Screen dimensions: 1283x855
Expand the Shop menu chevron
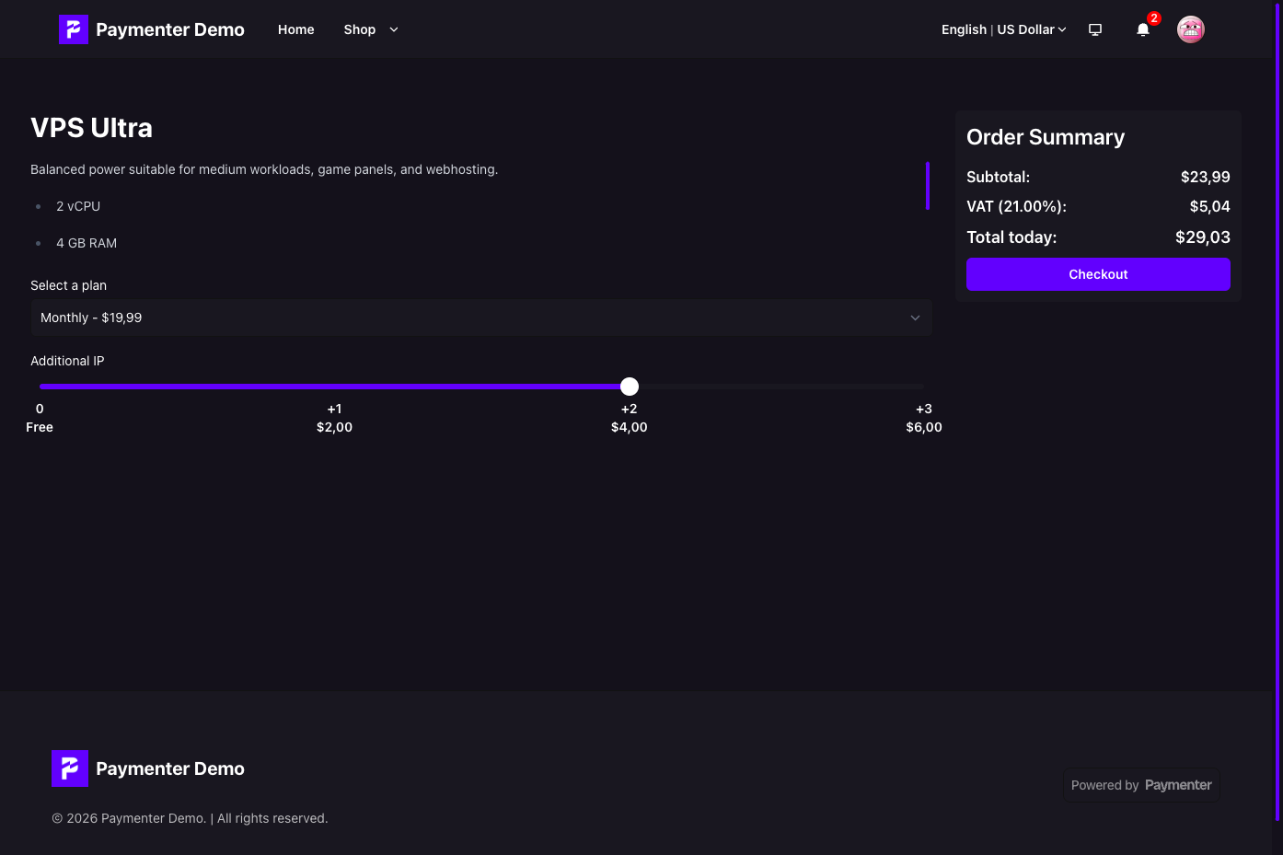[394, 29]
